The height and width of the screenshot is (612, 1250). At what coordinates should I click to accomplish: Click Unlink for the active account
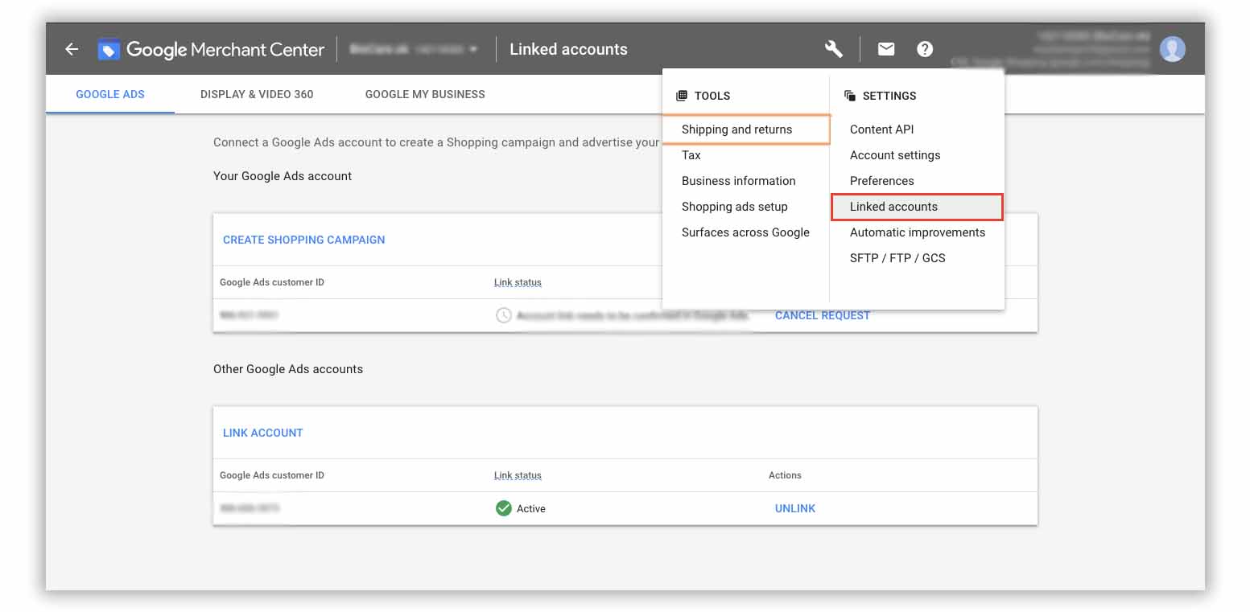click(795, 508)
